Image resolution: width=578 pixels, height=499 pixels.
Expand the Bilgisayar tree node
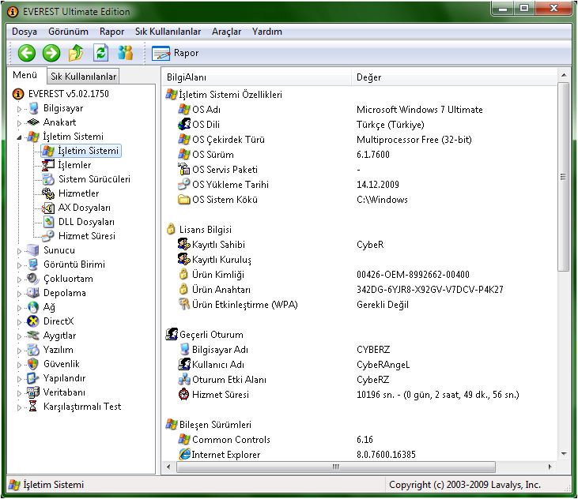pos(19,109)
